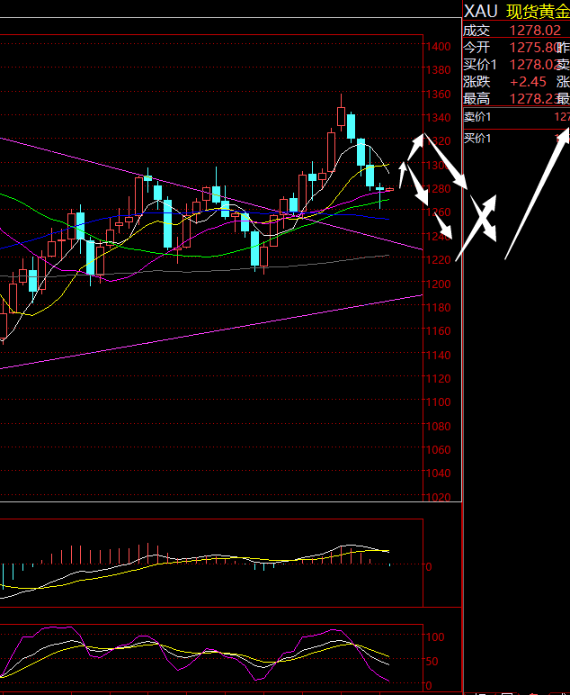Screen dimensions: 570x695
Task: Click the 现货黄金 instrument name
Action: tap(539, 12)
